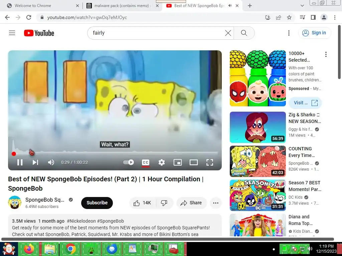Share the SpongeBob video
Image resolution: width=342 pixels, height=256 pixels.
[191, 203]
